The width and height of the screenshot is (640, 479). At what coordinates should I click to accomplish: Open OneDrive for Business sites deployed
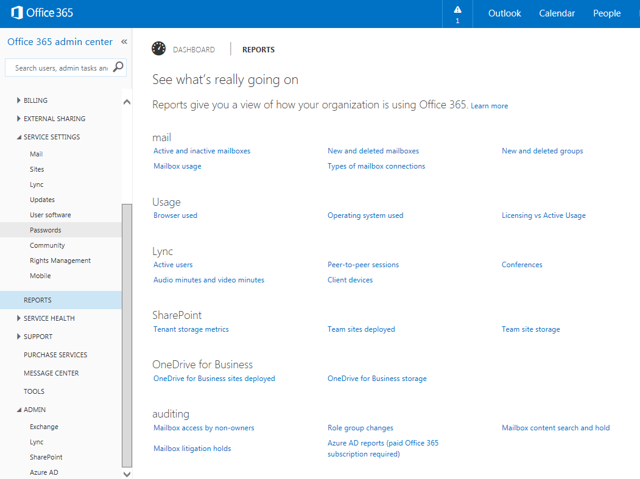pos(214,379)
